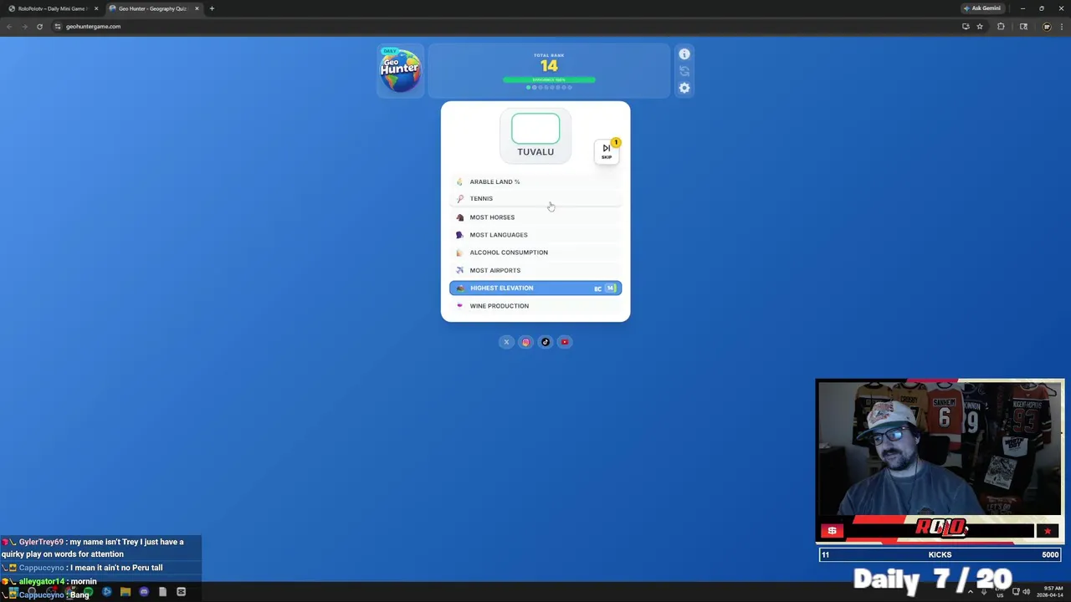Go forward in the browser
1071x602 pixels.
pos(24,27)
